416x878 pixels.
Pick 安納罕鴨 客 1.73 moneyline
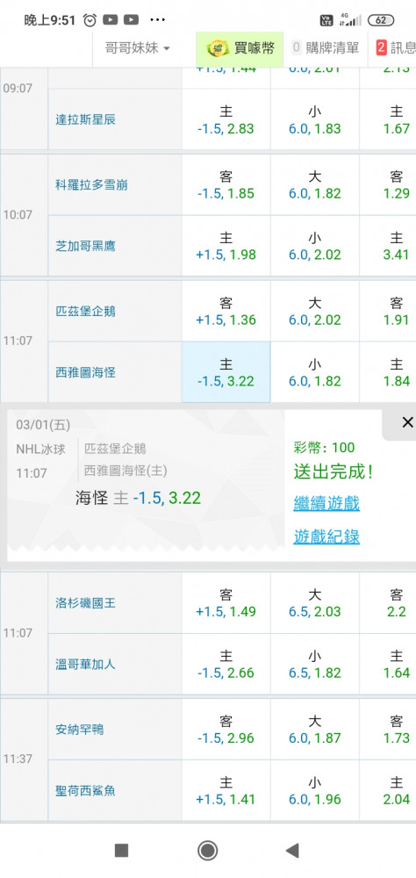[x=397, y=730]
